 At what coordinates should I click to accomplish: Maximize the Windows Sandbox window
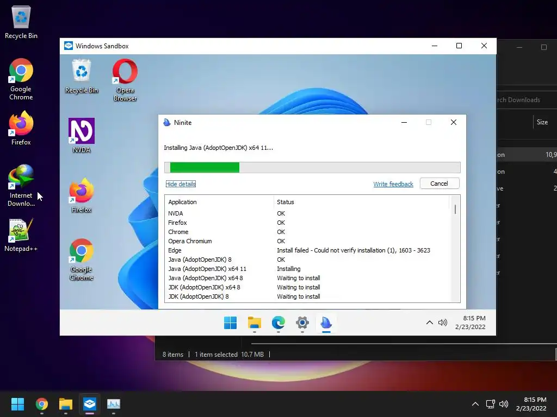click(x=459, y=46)
